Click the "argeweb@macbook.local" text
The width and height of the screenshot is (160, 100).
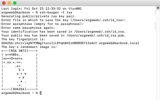[119, 43]
